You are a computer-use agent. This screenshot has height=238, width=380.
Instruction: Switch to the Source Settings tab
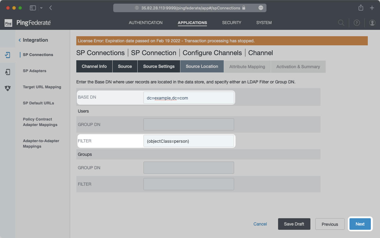pyautogui.click(x=159, y=66)
